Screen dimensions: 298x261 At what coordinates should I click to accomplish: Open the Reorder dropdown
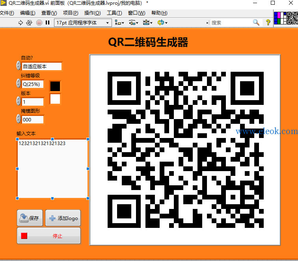(162, 23)
